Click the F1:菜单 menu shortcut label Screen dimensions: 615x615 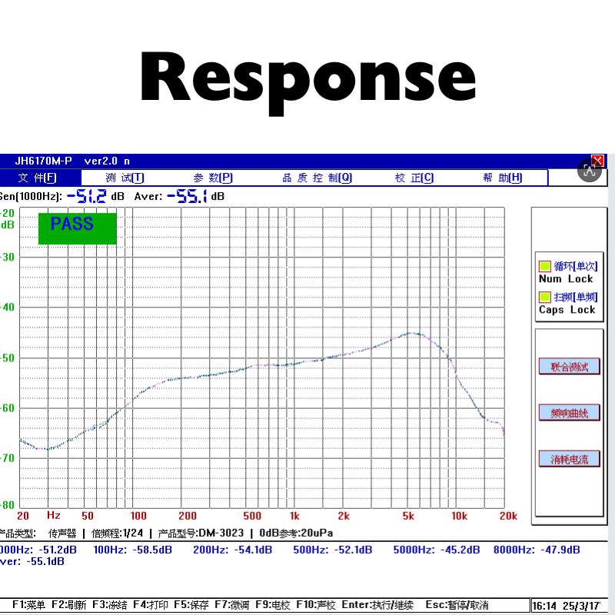pyautogui.click(x=28, y=605)
